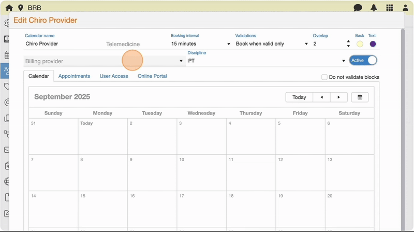Screen dimensions: 414x232
Task: Advance to next month arrow
Action: (338, 97)
